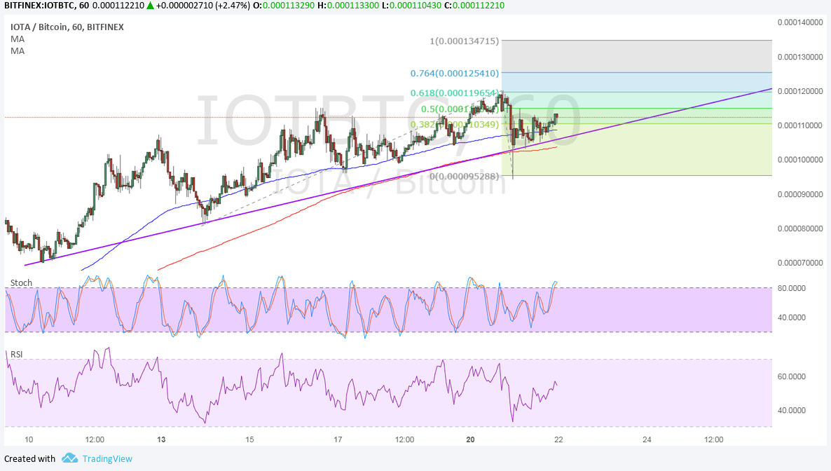
Task: Click the first MA indicator label
Action: click(18, 39)
